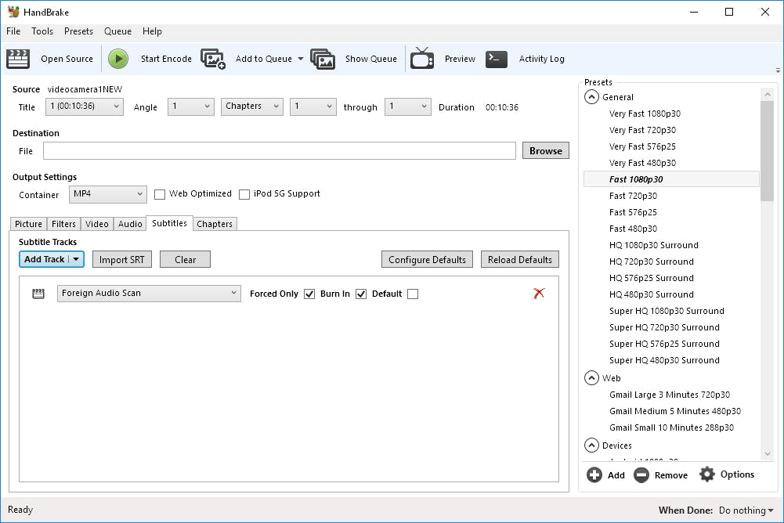Viewport: 784px width, 523px height.
Task: Open the Angle dropdown
Action: point(191,106)
